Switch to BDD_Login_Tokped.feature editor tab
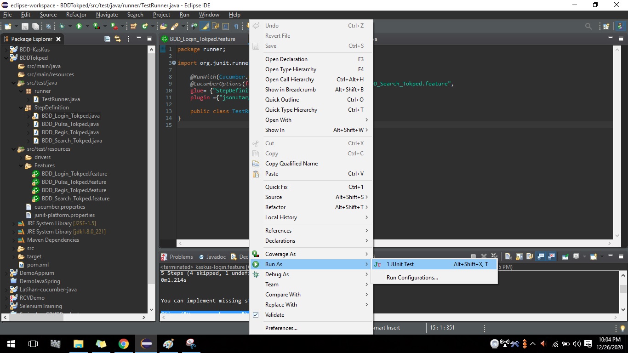Image resolution: width=628 pixels, height=353 pixels. 202,39
